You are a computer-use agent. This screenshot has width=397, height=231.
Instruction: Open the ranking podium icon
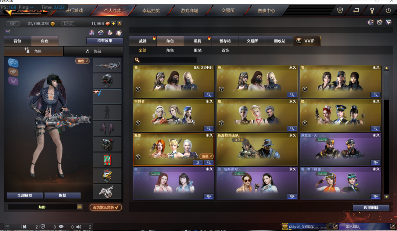pyautogui.click(x=92, y=33)
